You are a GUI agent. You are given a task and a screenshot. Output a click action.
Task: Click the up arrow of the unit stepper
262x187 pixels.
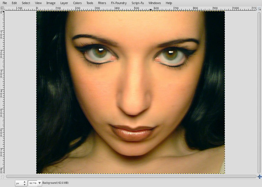[x=24, y=182]
